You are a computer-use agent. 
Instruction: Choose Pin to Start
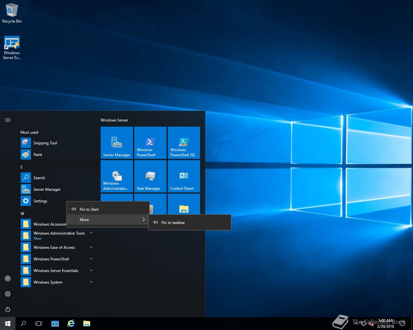tap(108, 209)
